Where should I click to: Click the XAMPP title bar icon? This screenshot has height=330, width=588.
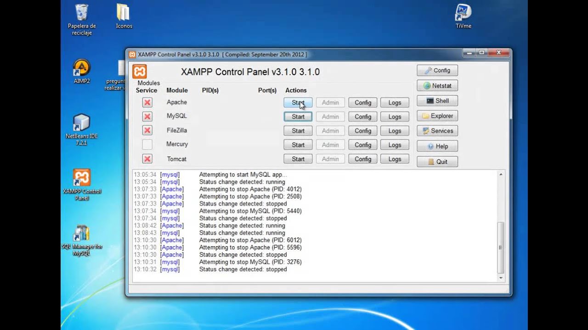[x=132, y=54]
